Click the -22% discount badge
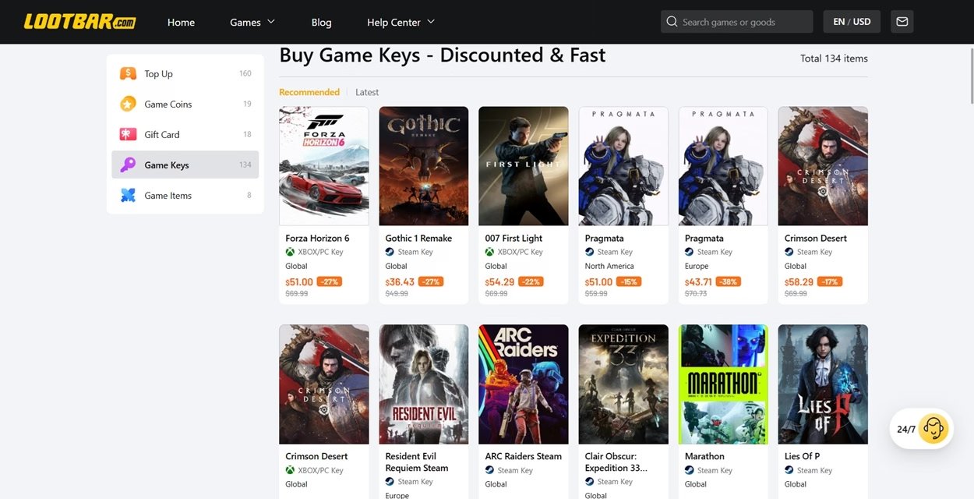 (531, 281)
